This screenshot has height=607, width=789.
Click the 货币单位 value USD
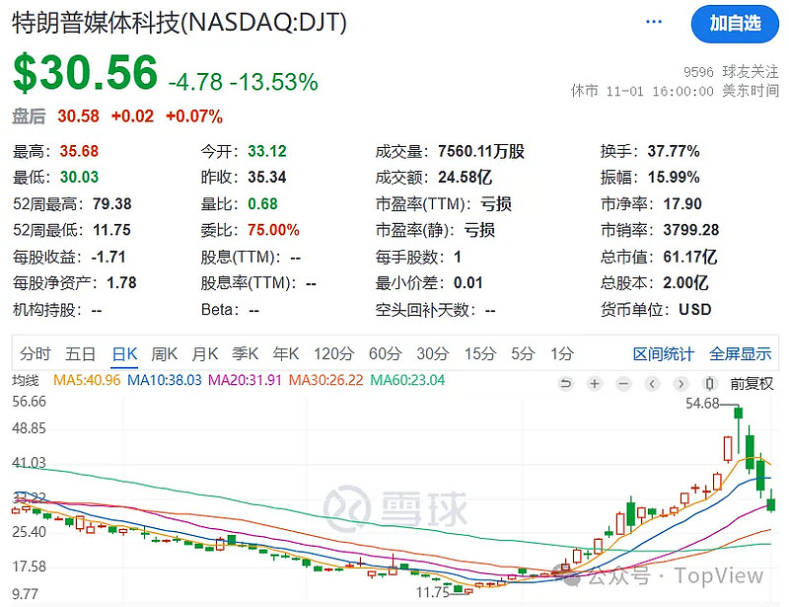[x=695, y=309]
